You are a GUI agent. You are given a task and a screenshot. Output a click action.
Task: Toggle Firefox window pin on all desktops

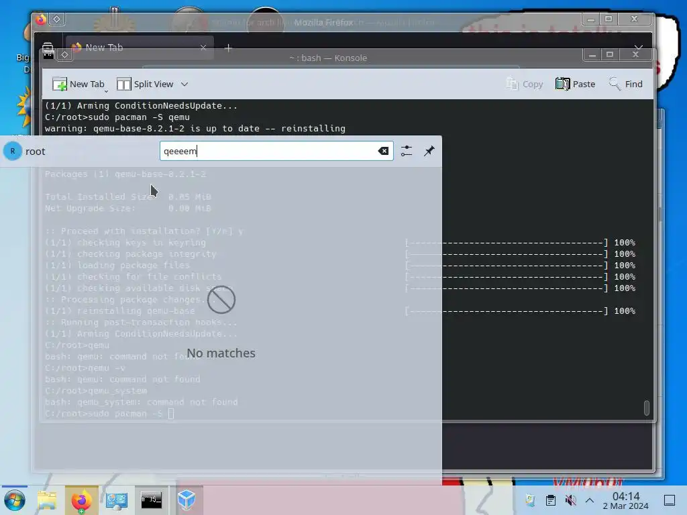point(57,19)
